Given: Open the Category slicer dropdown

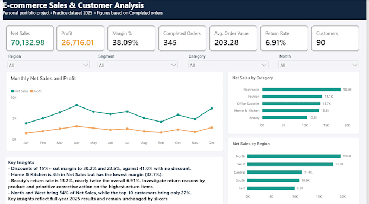Looking at the screenshot, I should tap(228, 65).
